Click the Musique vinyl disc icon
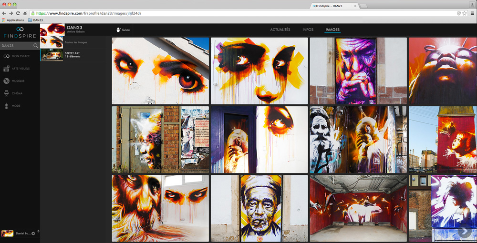The height and width of the screenshot is (243, 477). coord(6,81)
